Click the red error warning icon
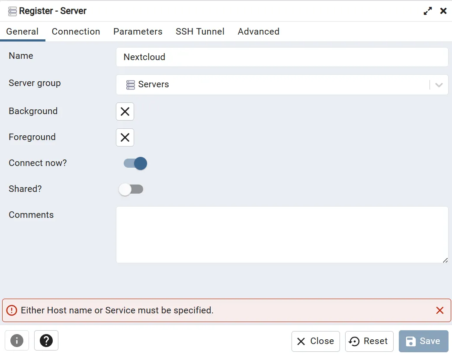This screenshot has width=452, height=357. click(12, 310)
